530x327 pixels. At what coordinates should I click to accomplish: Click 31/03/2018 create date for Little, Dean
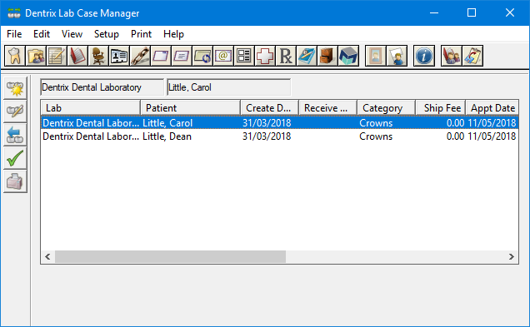[267, 136]
